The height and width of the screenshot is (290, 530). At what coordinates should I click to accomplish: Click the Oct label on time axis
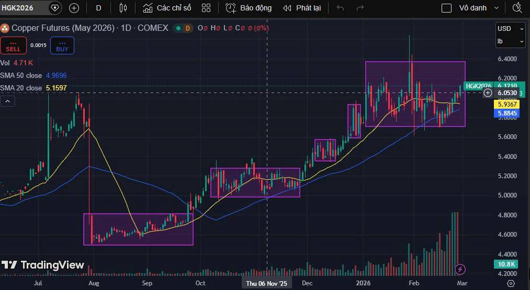coord(200,283)
